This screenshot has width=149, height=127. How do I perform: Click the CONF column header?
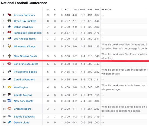[82, 9]
